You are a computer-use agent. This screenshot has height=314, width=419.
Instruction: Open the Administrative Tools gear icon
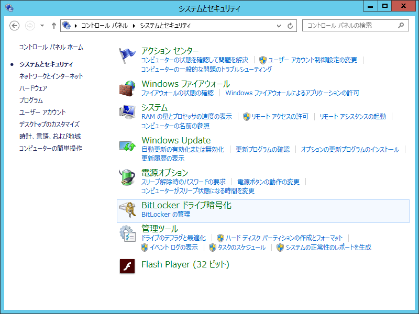(x=127, y=233)
